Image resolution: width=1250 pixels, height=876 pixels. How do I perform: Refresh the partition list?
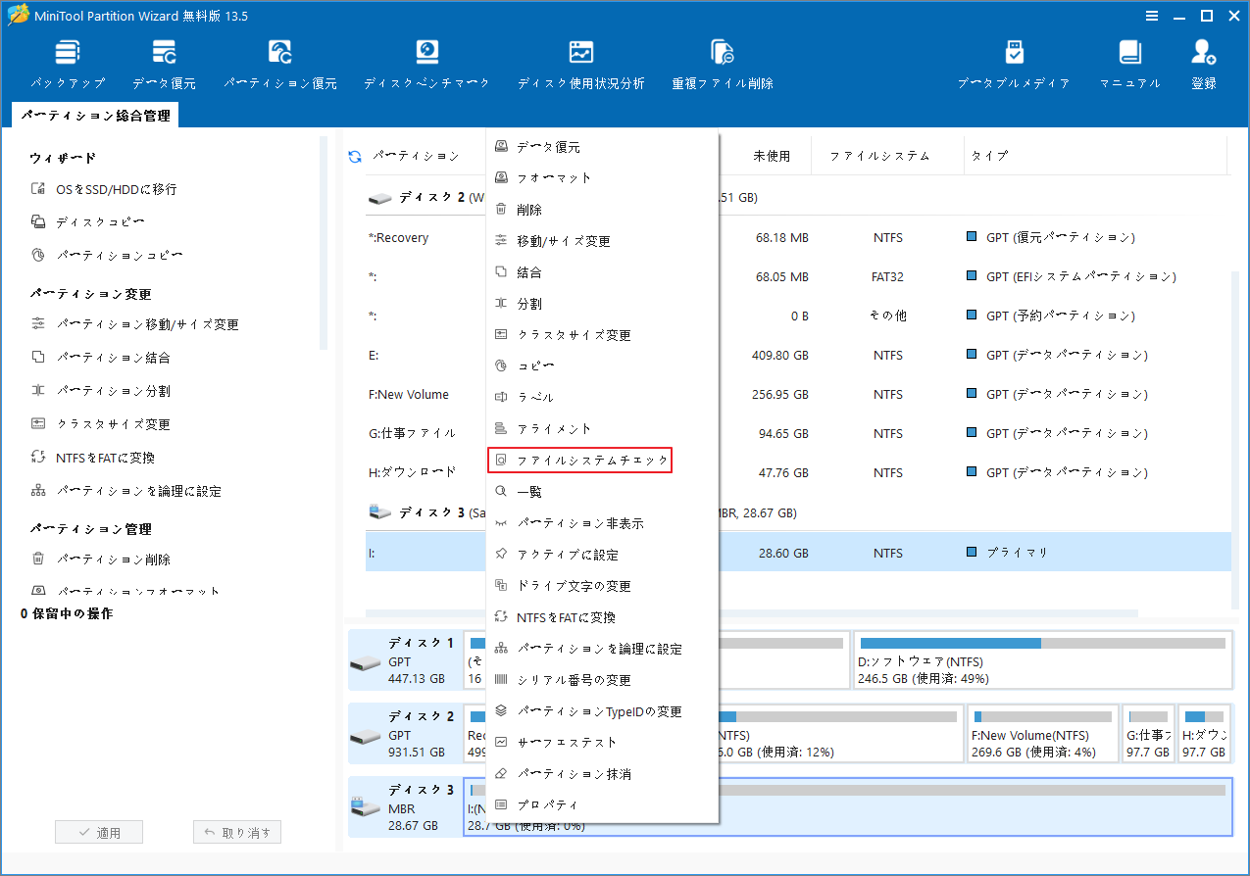coord(354,156)
